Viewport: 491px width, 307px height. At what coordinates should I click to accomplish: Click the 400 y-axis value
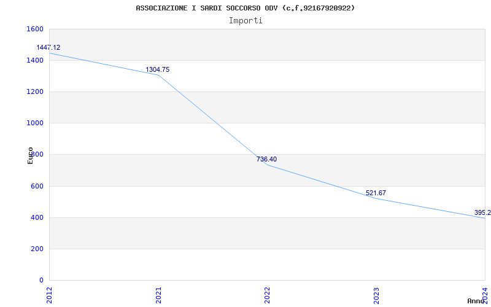[x=37, y=218]
